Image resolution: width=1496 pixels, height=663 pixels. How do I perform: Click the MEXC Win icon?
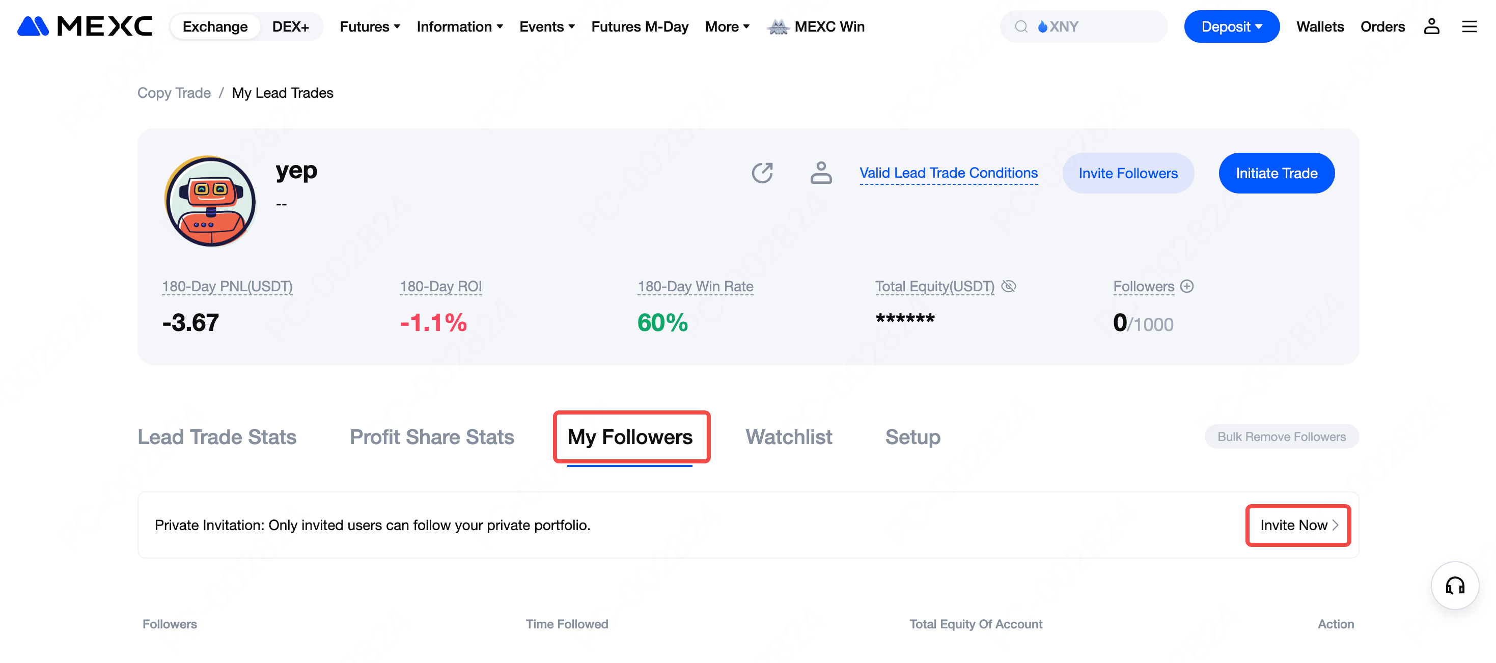coord(778,26)
